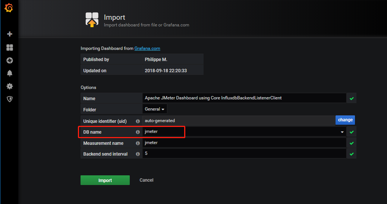
Task: Click the '2018-09-18 22:20:33' updated date
Action: (166, 71)
